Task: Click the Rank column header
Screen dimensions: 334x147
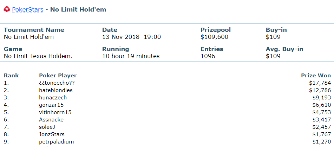Action: tap(11, 76)
